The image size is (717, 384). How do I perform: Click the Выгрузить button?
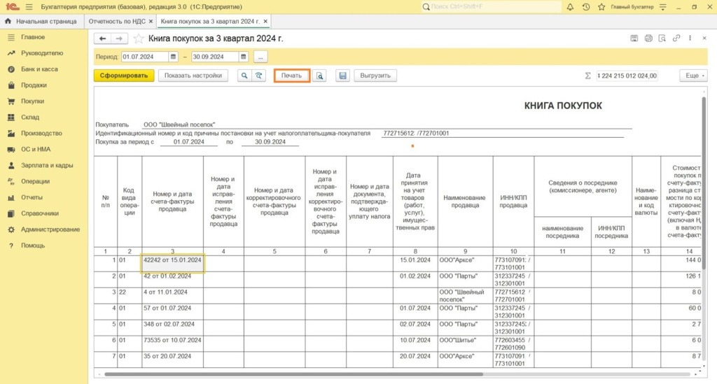375,76
